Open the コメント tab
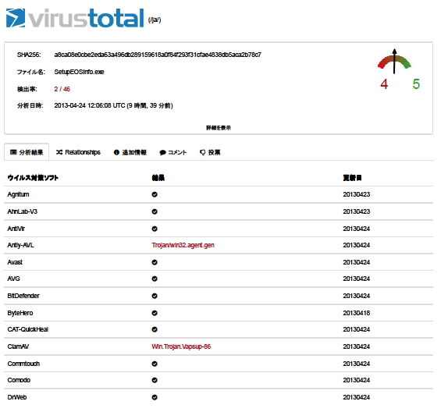 coord(173,152)
